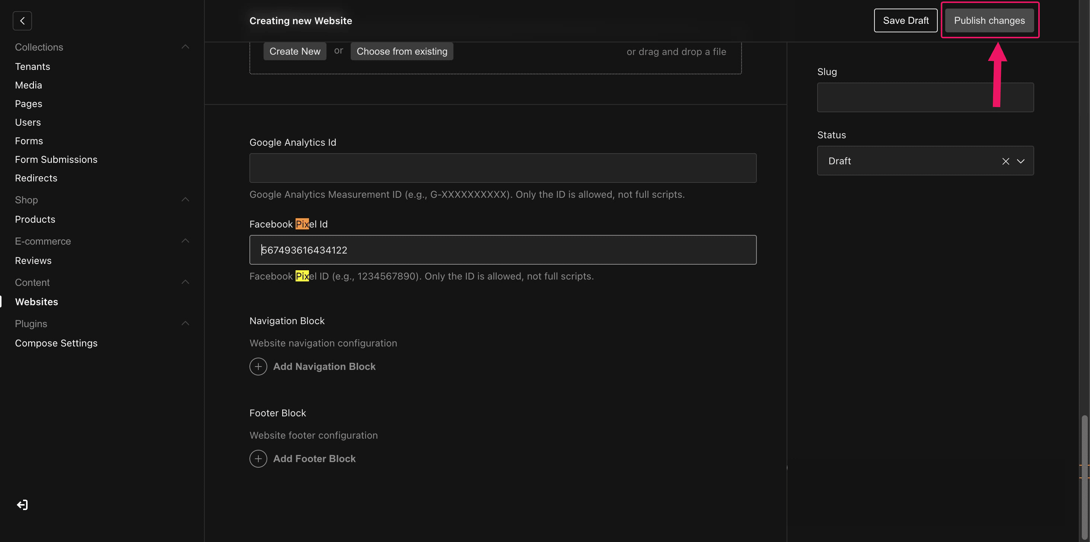Click the logout icon at bottom left
Viewport: 1090px width, 542px height.
(22, 504)
